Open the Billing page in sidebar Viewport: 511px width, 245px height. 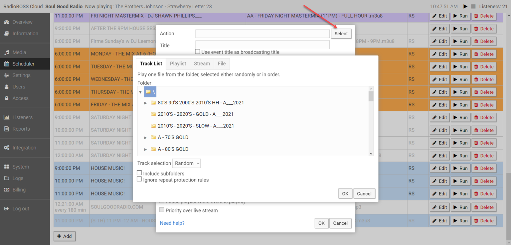(19, 189)
